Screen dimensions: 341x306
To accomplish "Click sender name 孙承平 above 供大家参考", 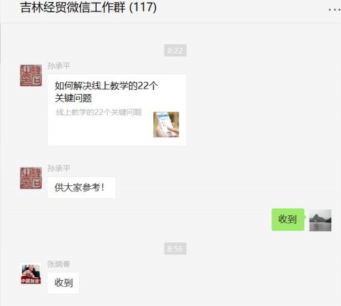I will [59, 168].
